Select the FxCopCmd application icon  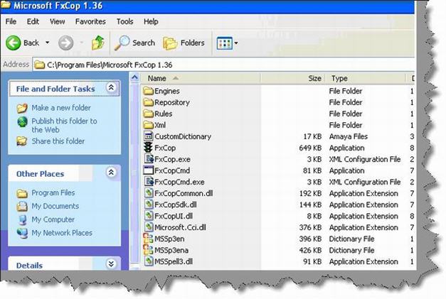[148, 170]
